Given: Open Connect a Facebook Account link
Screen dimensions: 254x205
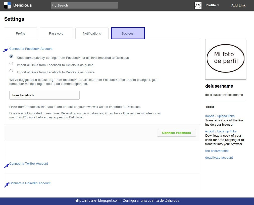Looking at the screenshot, I should pyautogui.click(x=31, y=49).
